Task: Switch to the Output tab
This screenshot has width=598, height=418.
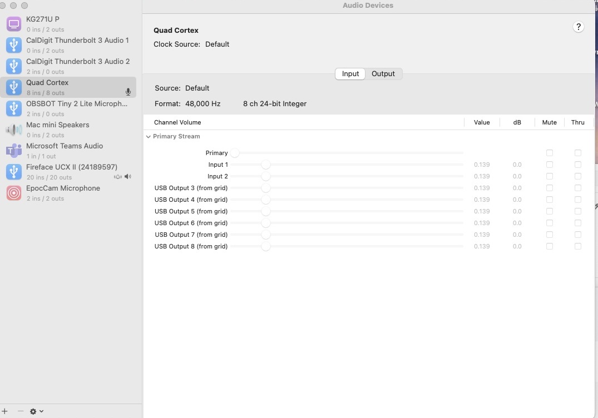Action: (383, 73)
